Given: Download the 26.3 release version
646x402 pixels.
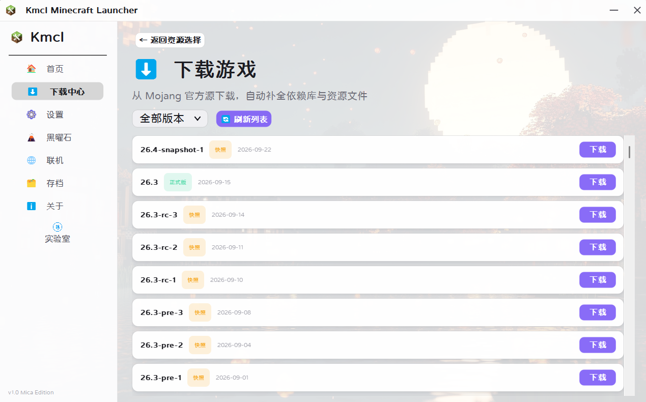Looking at the screenshot, I should point(598,182).
